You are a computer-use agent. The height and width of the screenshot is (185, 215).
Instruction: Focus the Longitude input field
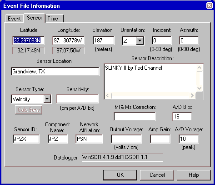tap(69, 41)
